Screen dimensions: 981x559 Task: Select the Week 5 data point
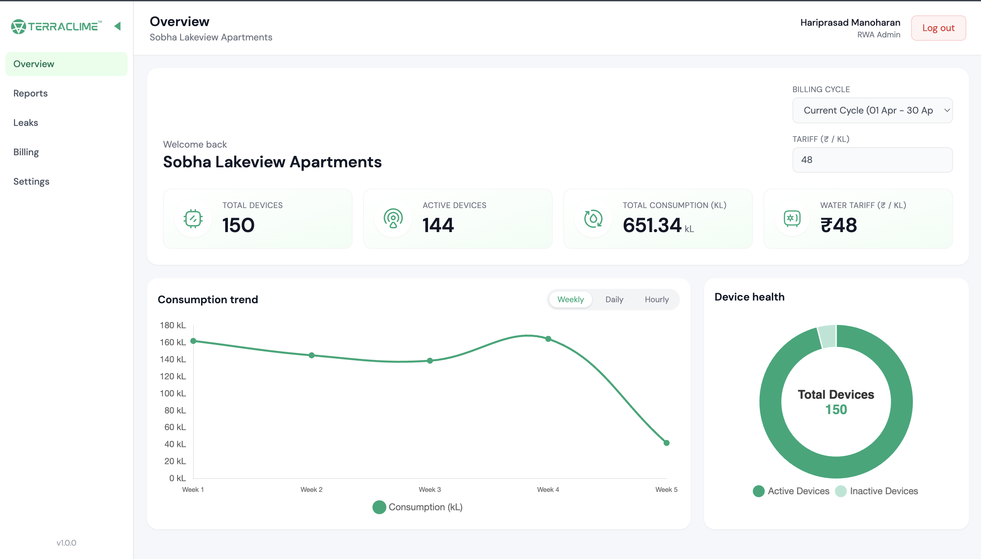click(x=667, y=443)
